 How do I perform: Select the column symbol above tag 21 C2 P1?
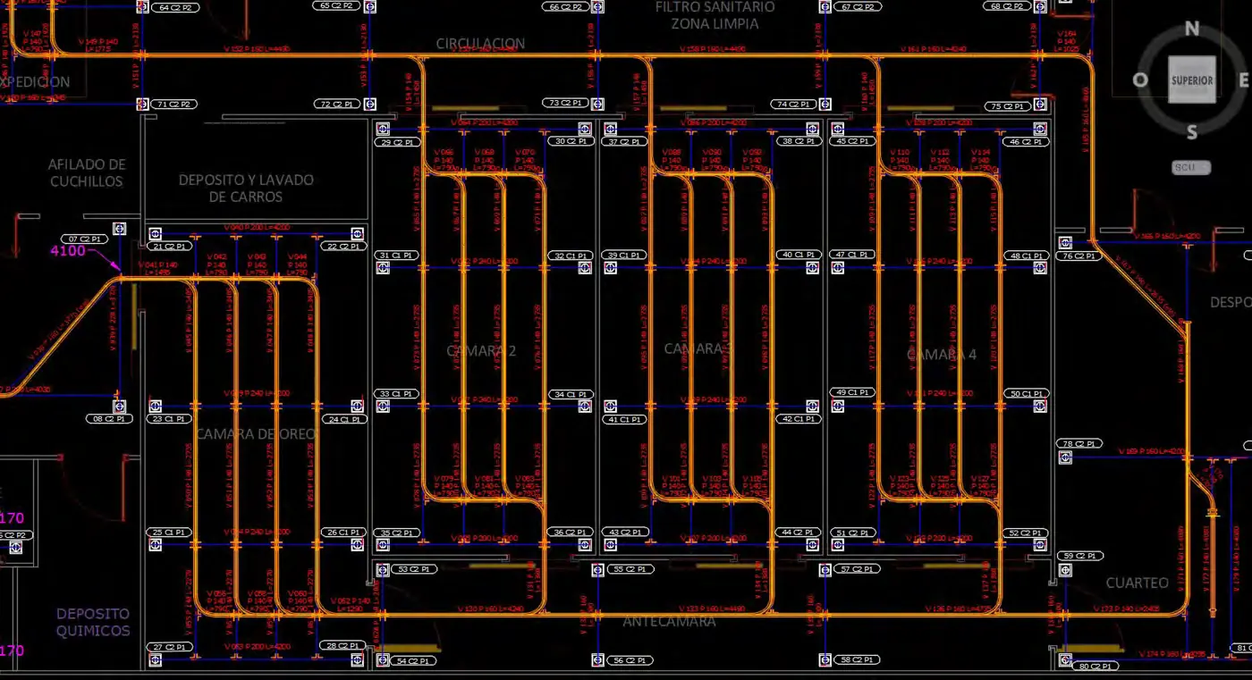tap(156, 233)
